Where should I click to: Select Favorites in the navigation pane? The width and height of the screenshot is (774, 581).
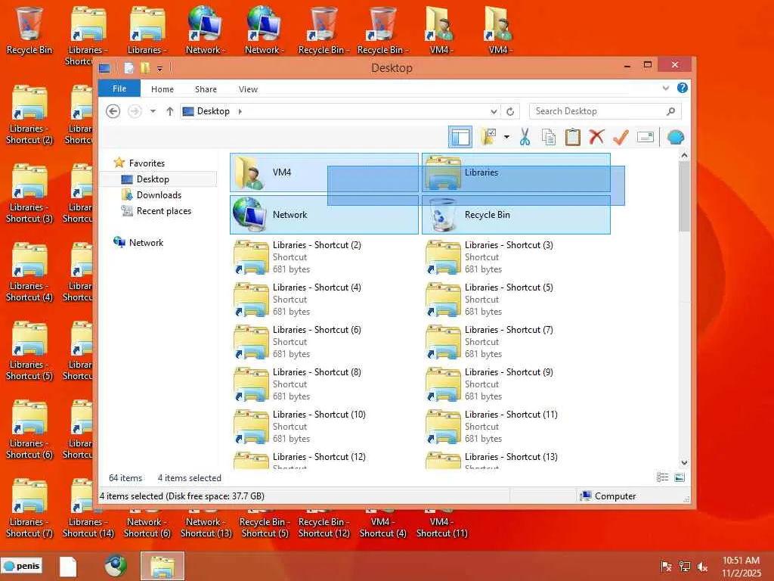pos(147,163)
